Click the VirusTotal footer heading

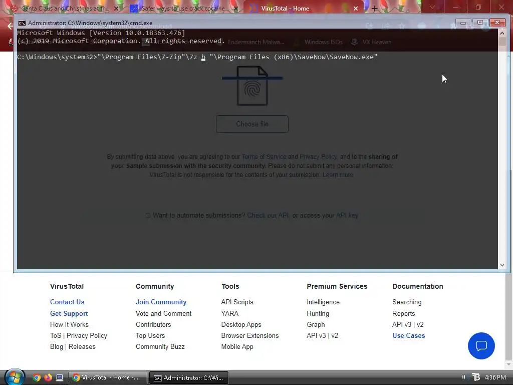[67, 286]
